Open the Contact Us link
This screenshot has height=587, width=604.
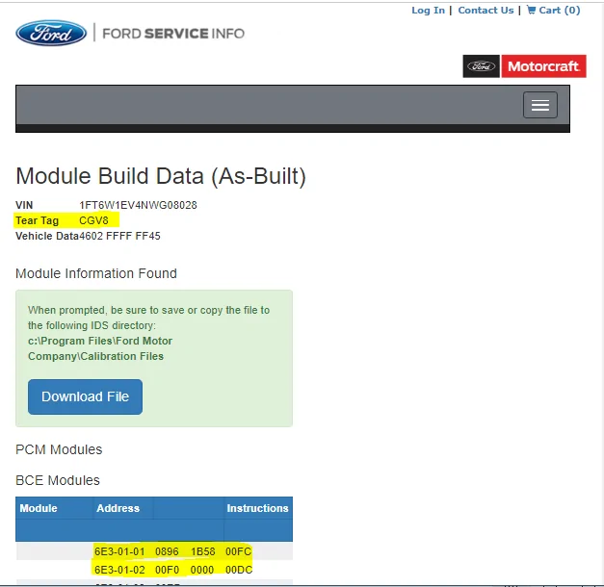tap(486, 11)
